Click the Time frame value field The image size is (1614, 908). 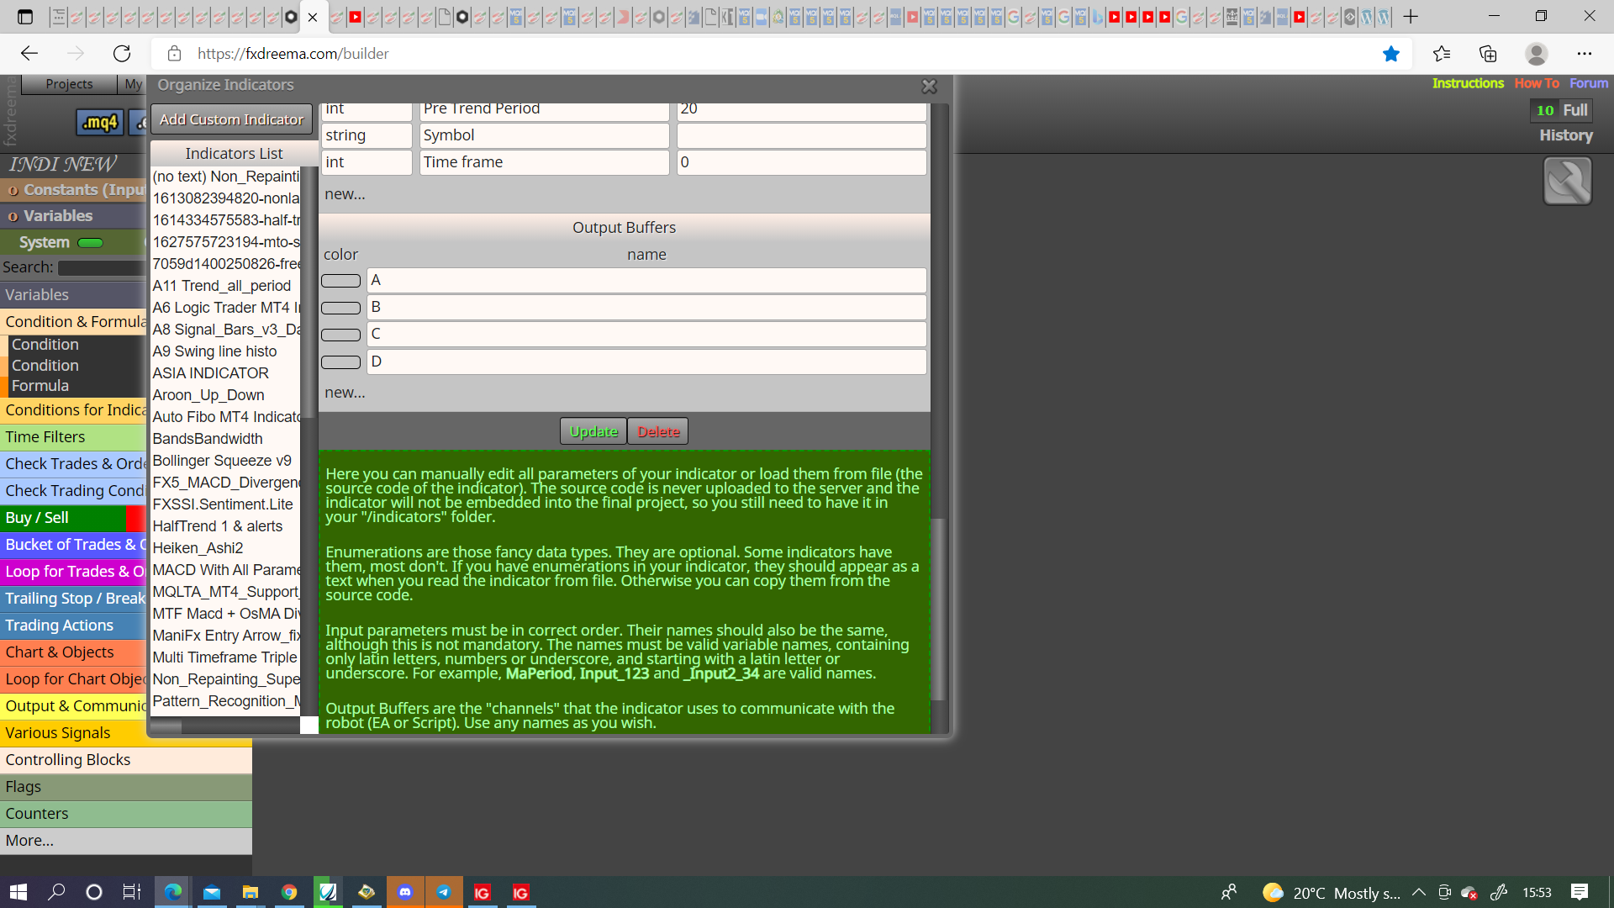(801, 162)
